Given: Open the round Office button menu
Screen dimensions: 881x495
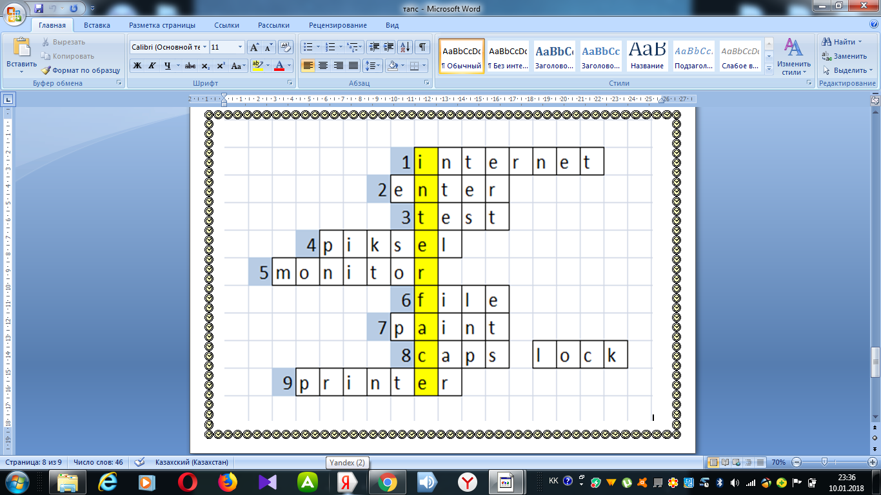Looking at the screenshot, I should click(x=14, y=14).
